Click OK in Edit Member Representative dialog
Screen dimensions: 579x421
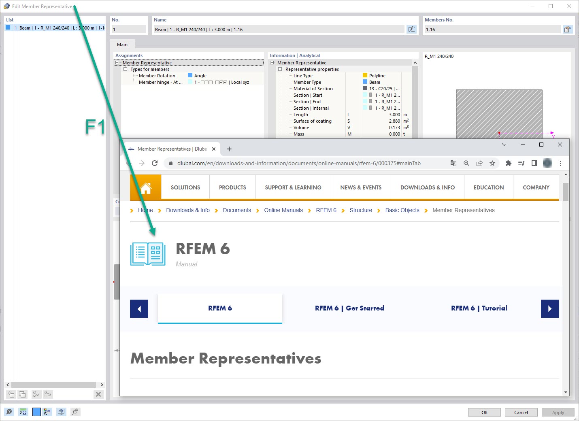point(484,412)
